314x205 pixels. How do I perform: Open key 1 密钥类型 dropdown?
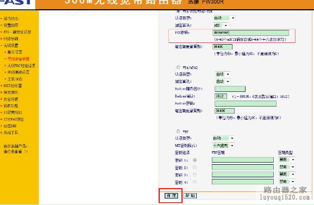pos(287,160)
